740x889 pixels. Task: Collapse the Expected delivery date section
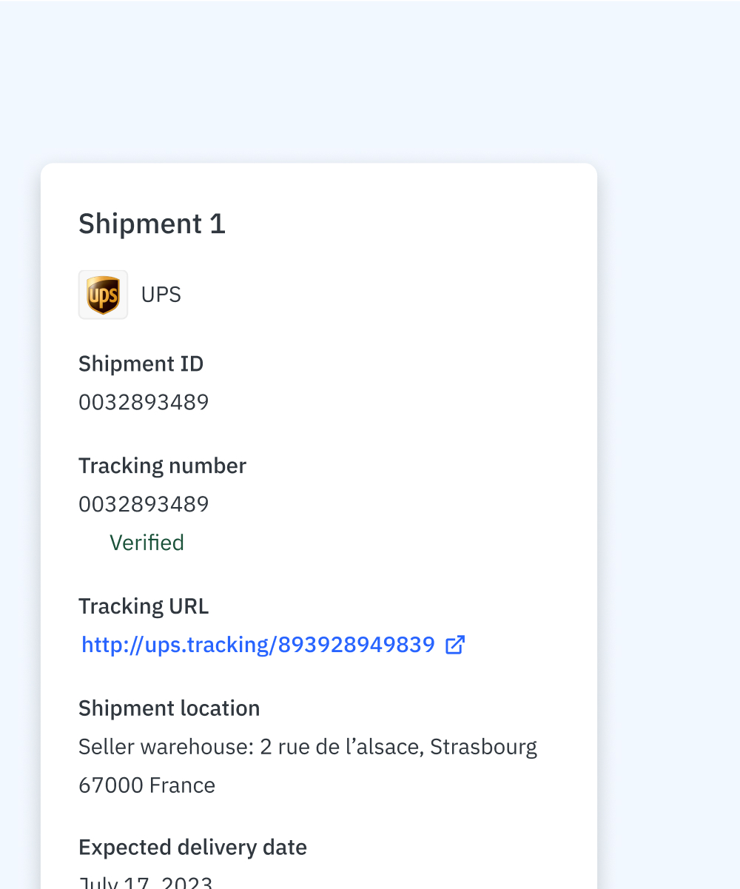192,846
